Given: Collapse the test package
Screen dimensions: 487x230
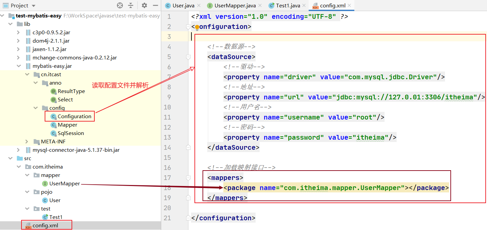Looking at the screenshot, I should pos(27,209).
